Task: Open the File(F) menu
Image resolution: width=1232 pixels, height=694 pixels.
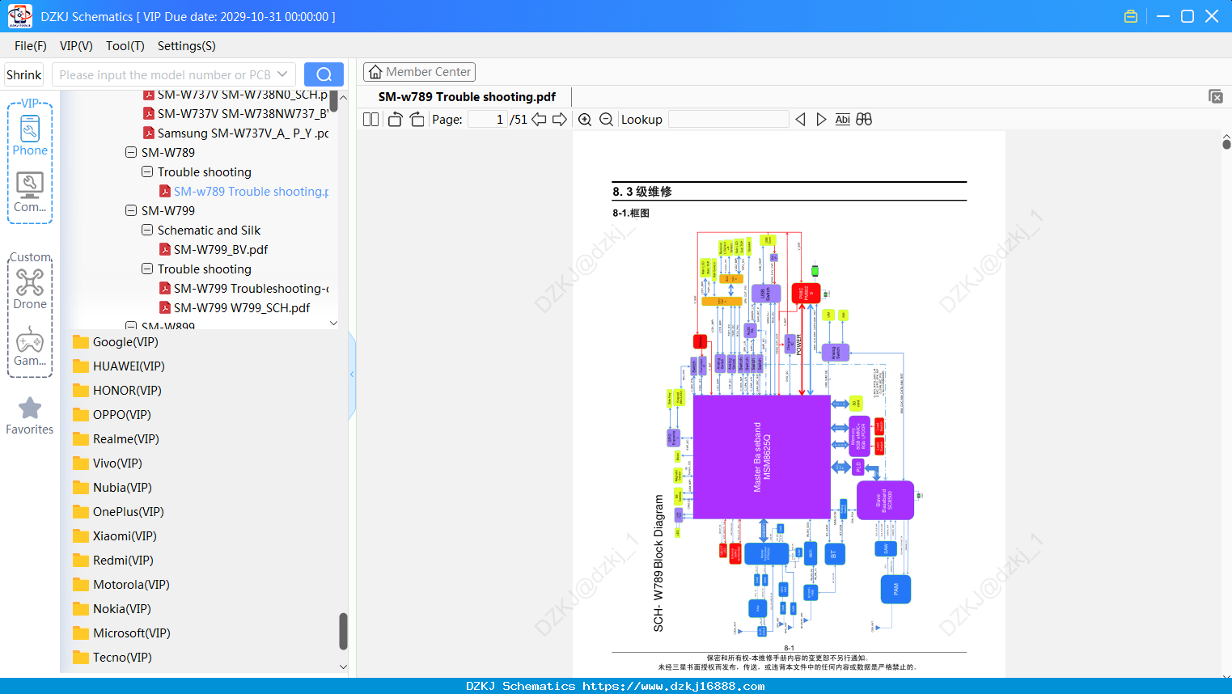Action: point(31,46)
